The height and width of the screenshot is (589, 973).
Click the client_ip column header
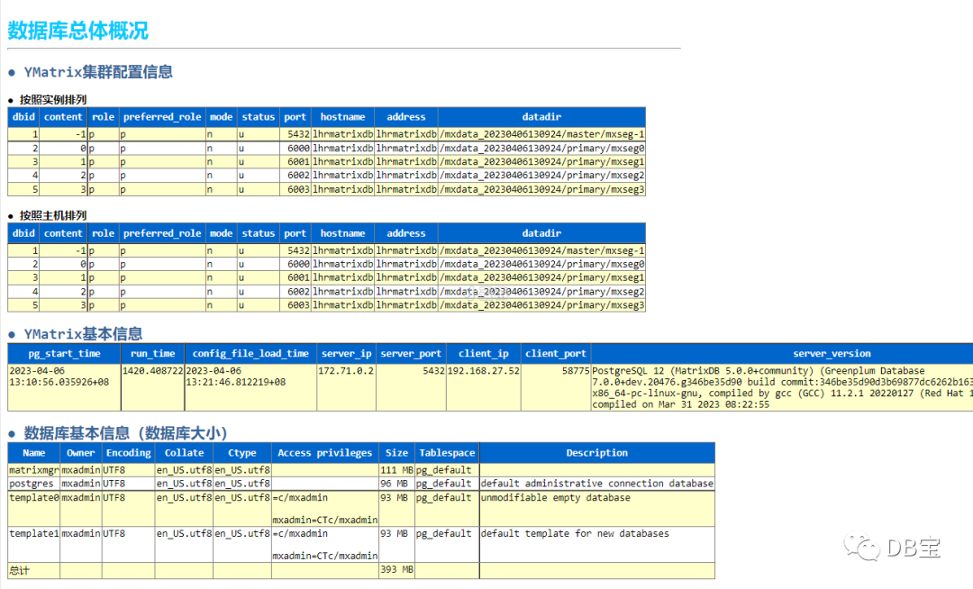coord(484,353)
